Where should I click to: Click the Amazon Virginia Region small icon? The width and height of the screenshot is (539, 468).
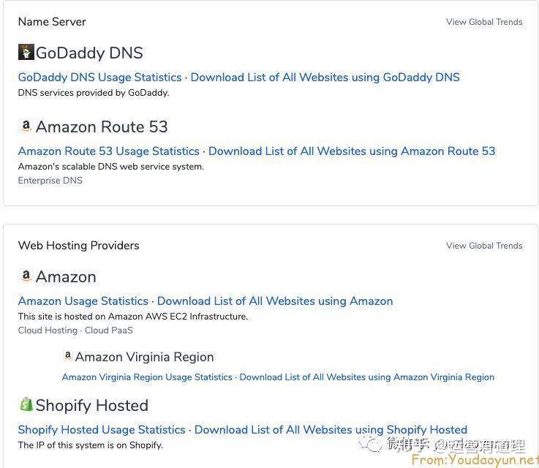[68, 355]
